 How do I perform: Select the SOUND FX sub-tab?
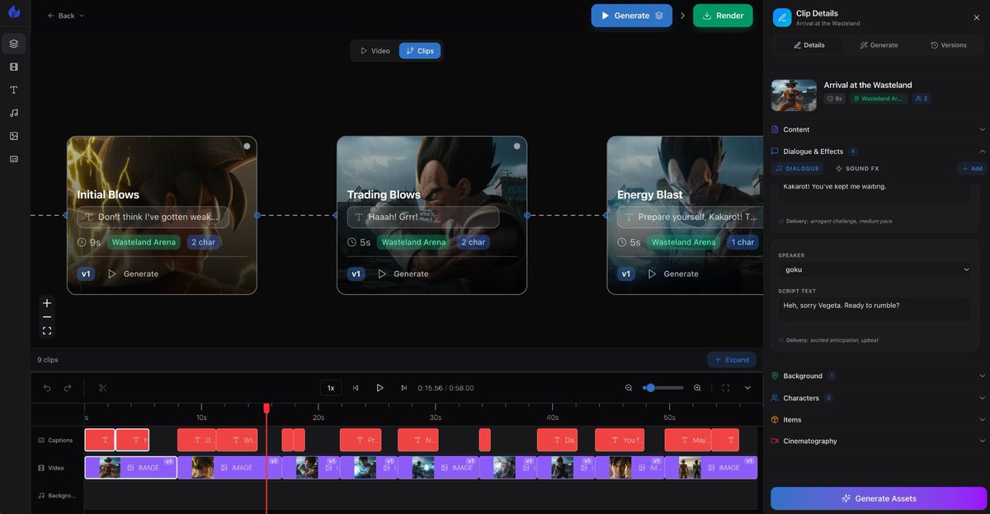pos(857,169)
